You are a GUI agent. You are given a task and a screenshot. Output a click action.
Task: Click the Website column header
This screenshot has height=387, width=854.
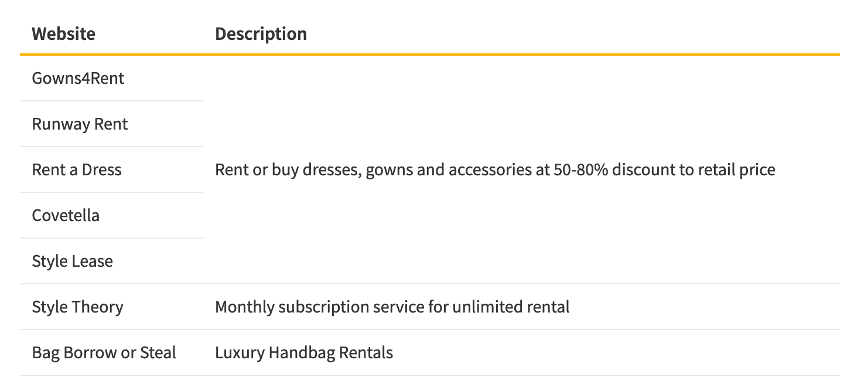coord(63,34)
